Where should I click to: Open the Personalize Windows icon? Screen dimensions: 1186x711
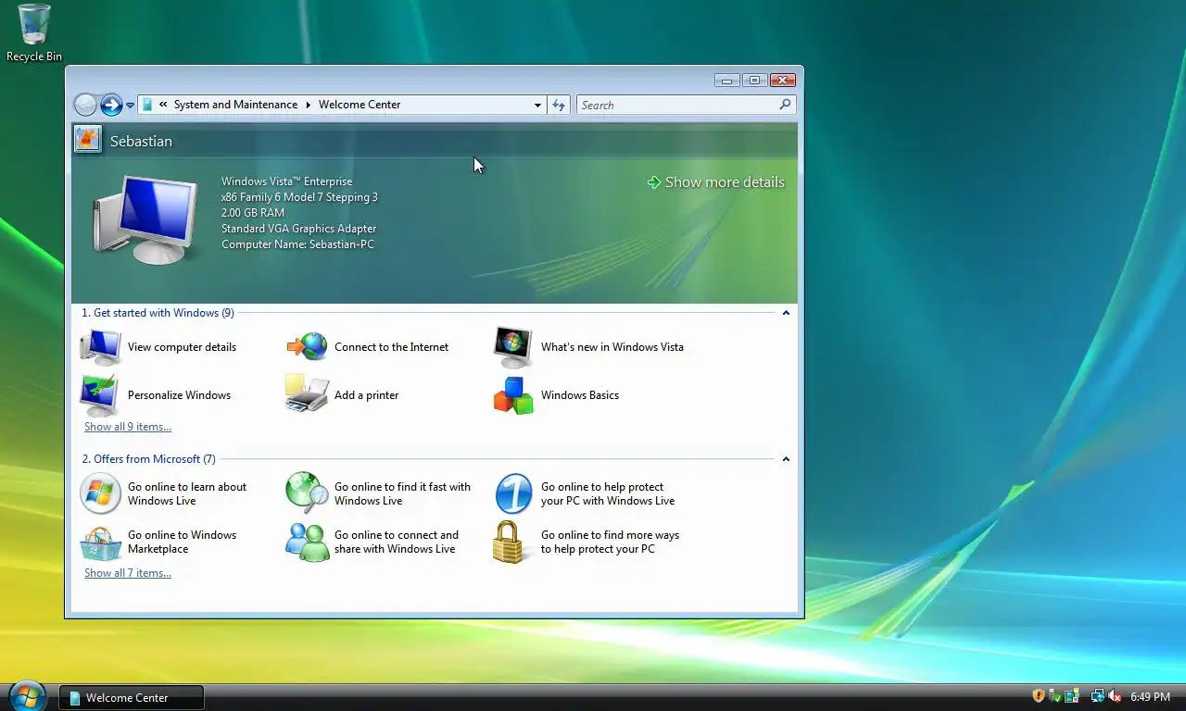tap(100, 395)
